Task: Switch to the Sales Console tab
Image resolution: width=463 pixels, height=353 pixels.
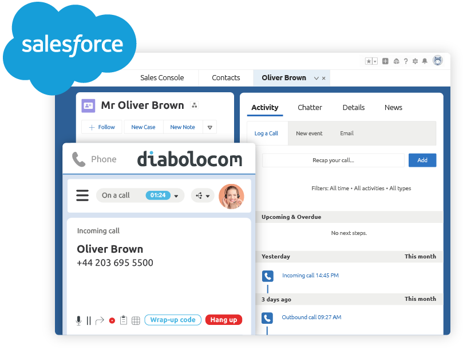Action: pos(162,78)
